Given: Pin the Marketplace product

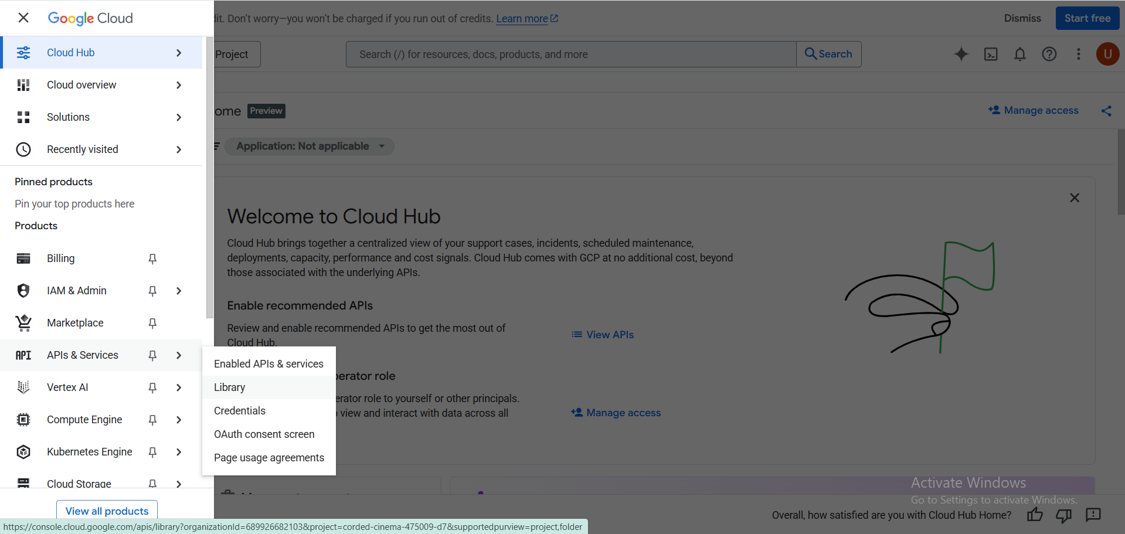Looking at the screenshot, I should (x=152, y=323).
